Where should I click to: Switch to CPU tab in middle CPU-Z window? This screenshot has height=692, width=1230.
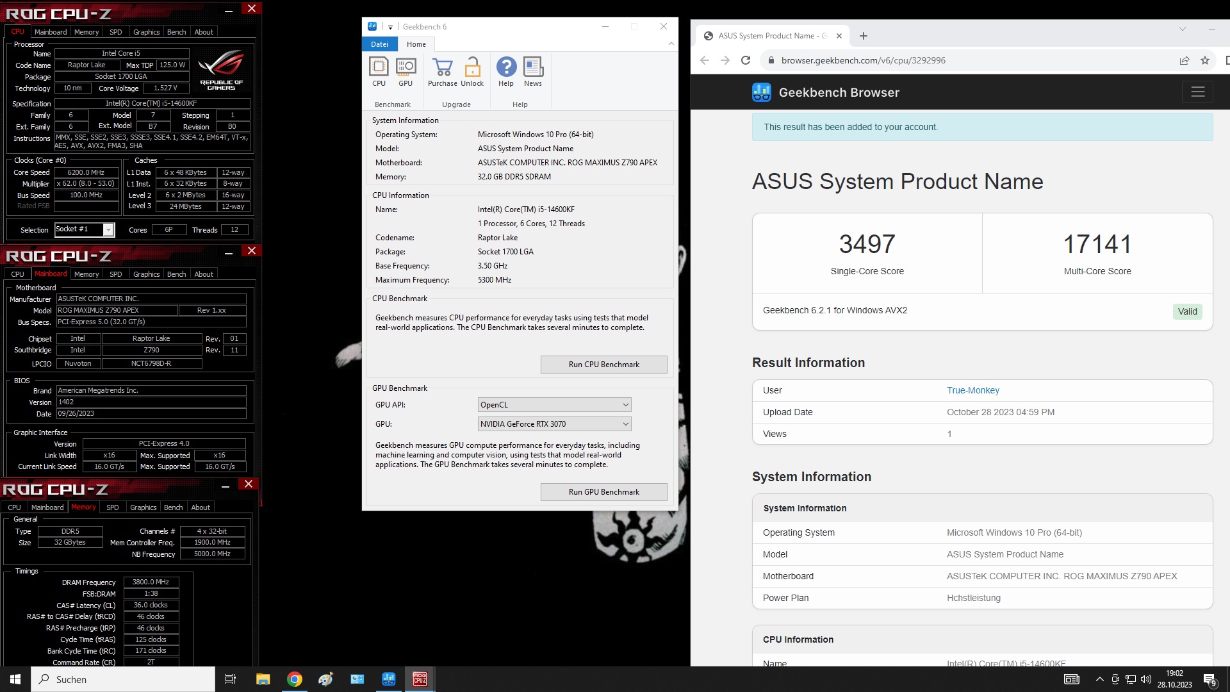coord(17,274)
